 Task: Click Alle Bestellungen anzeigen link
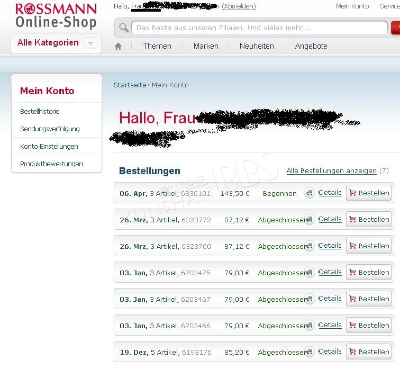pyautogui.click(x=331, y=171)
